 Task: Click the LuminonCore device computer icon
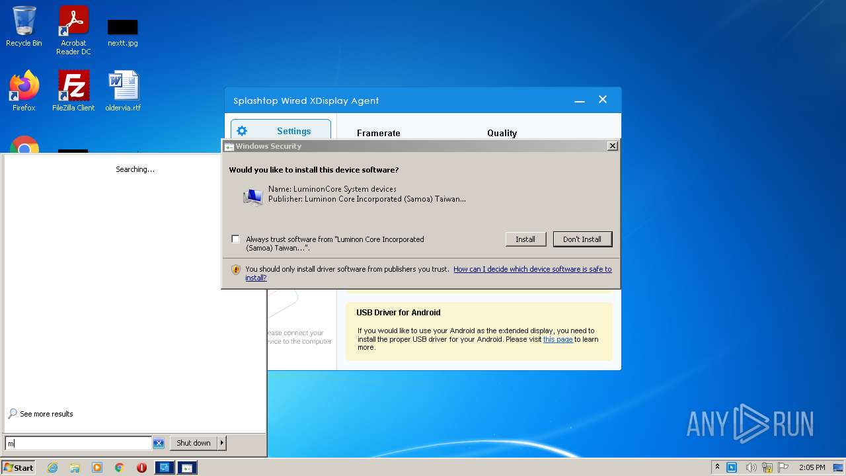click(252, 196)
